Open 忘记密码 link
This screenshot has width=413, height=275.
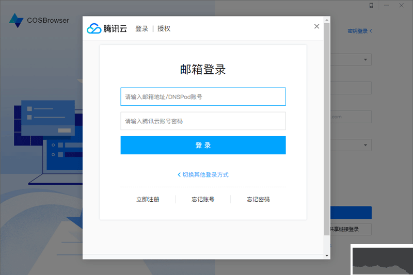[258, 200]
